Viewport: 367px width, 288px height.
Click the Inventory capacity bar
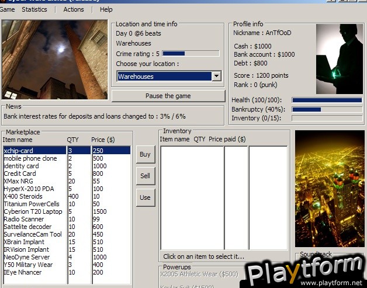327,119
